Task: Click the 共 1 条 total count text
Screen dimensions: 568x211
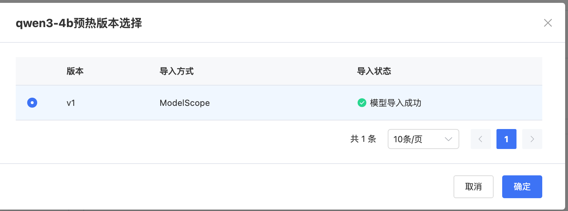Action: (363, 139)
